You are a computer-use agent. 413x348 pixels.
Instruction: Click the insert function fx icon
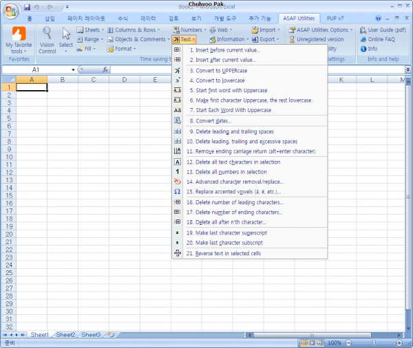click(105, 69)
